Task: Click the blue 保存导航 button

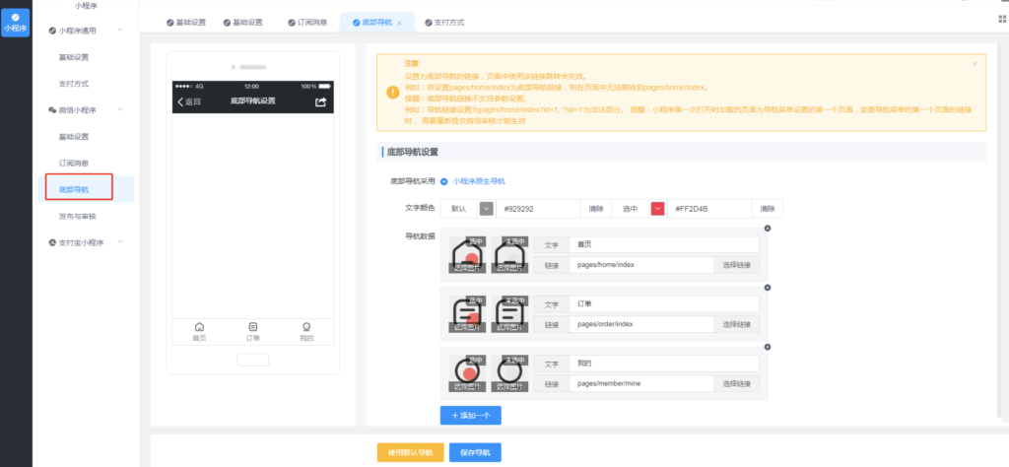Action: [x=475, y=452]
